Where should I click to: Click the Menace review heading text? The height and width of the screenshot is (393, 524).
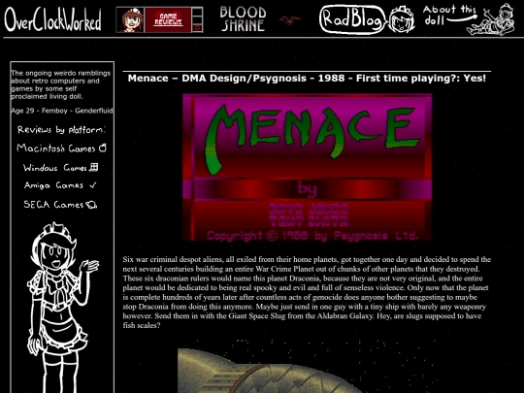[x=307, y=79]
